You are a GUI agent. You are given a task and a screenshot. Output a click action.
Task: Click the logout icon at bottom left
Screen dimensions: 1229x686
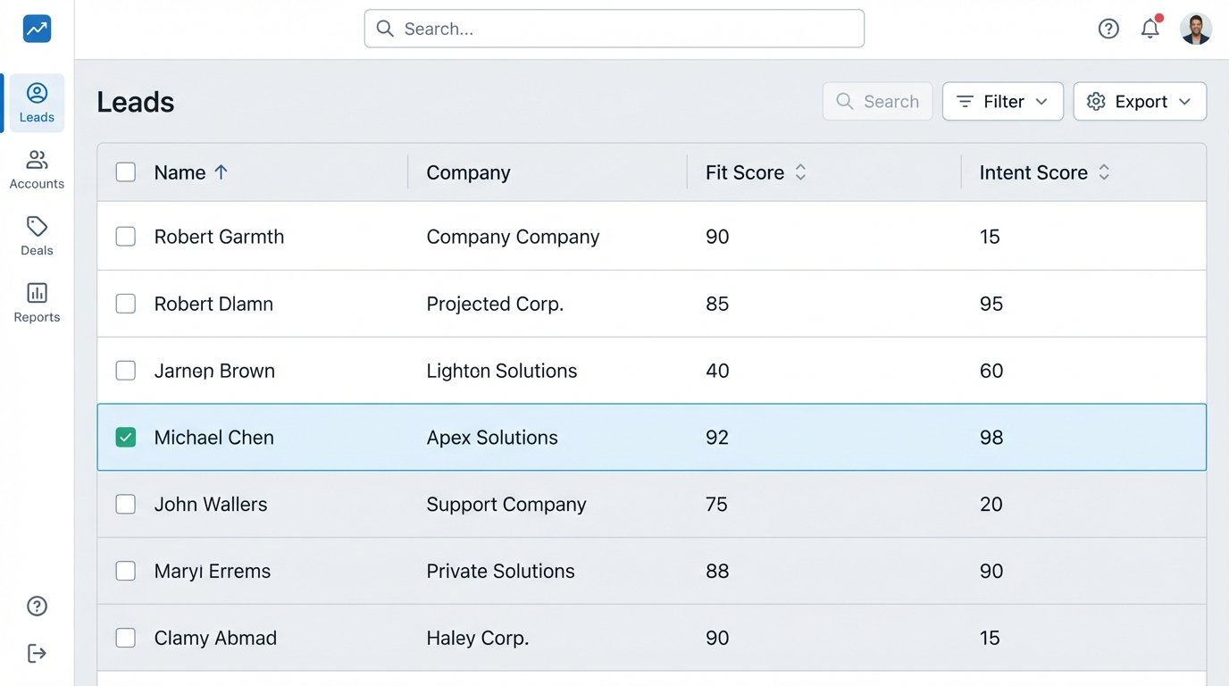[x=37, y=653]
